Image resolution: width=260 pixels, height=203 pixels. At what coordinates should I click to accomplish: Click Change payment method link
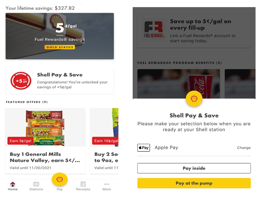[x=244, y=148]
